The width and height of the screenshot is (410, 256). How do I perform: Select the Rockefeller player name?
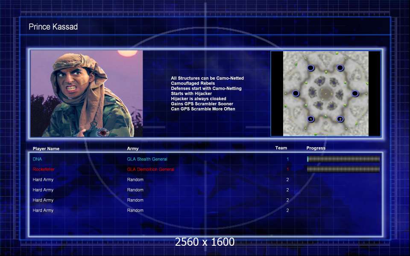[x=44, y=169]
